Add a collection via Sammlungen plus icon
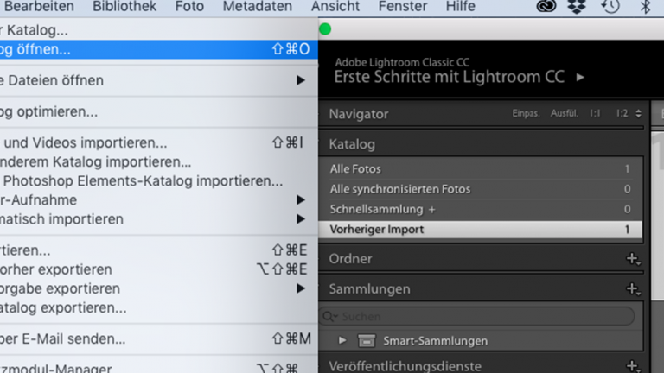 (633, 289)
